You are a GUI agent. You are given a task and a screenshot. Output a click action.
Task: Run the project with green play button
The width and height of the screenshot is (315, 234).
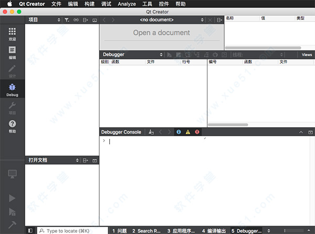[12, 198]
